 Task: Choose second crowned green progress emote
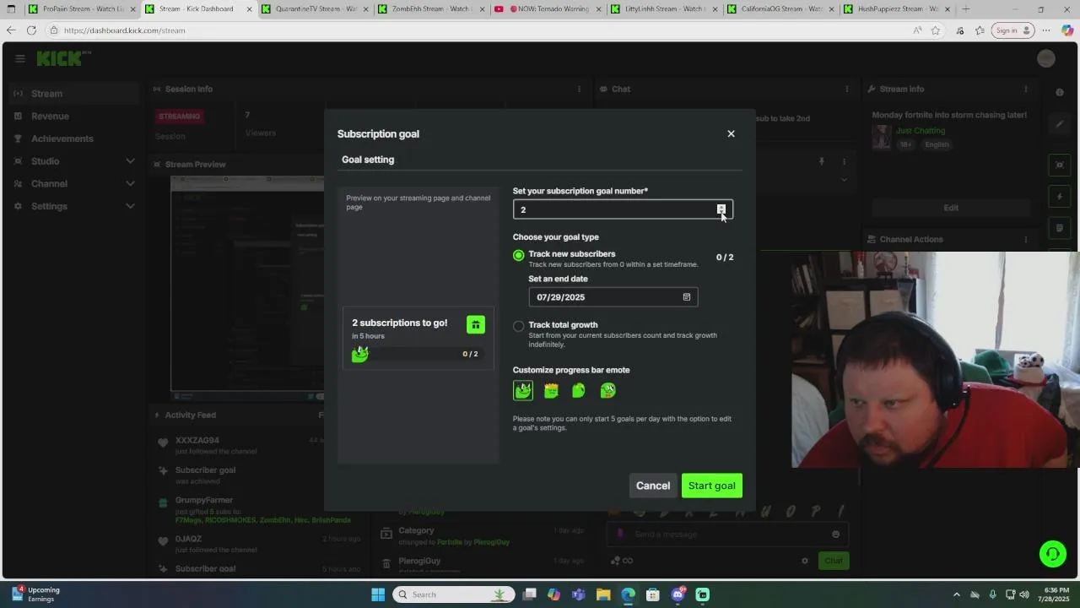(x=551, y=390)
